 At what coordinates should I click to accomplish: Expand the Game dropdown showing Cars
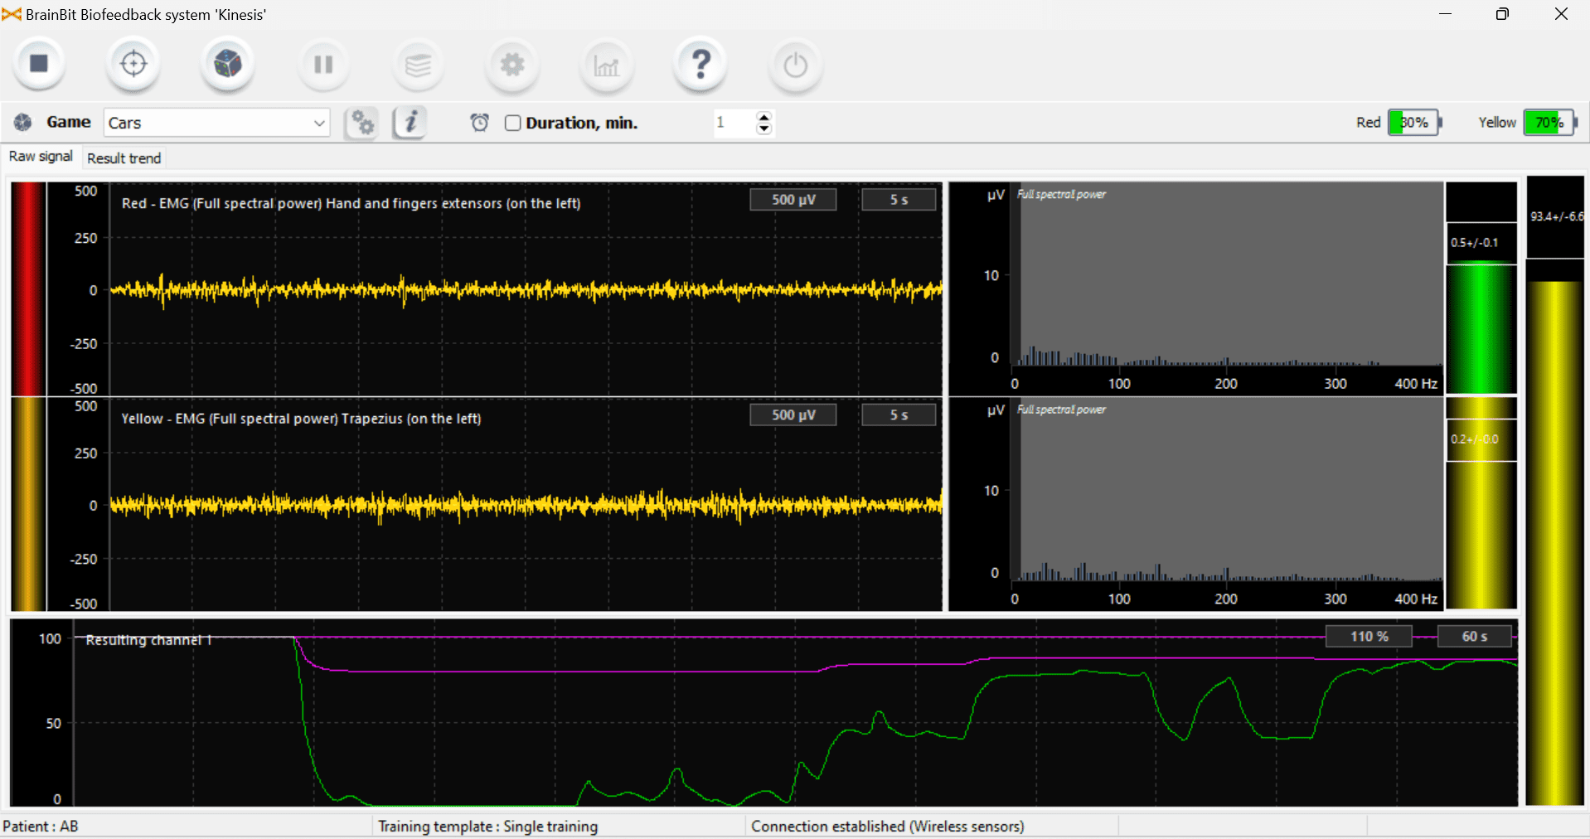click(319, 124)
